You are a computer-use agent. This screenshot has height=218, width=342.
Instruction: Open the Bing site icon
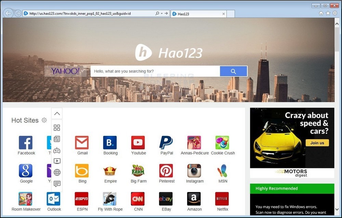pos(82,171)
